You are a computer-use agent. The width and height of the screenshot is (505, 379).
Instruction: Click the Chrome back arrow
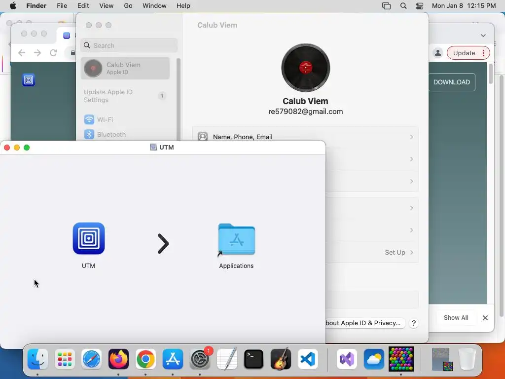coord(22,53)
